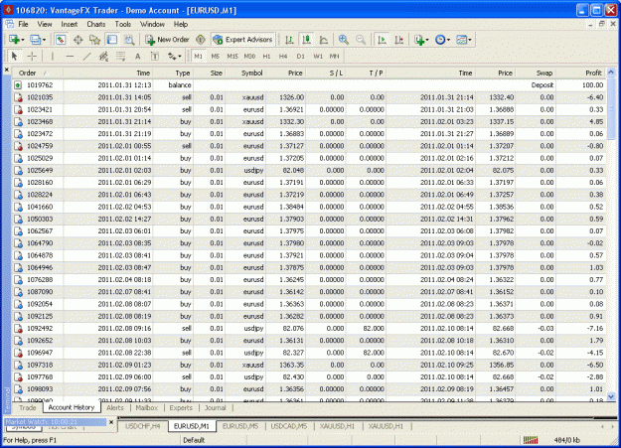Image resolution: width=621 pixels, height=448 pixels.
Task: Open the MetaEditor icon
Action: click(201, 40)
